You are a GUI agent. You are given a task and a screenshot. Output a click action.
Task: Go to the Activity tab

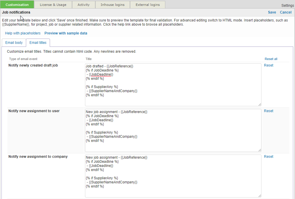84,5
